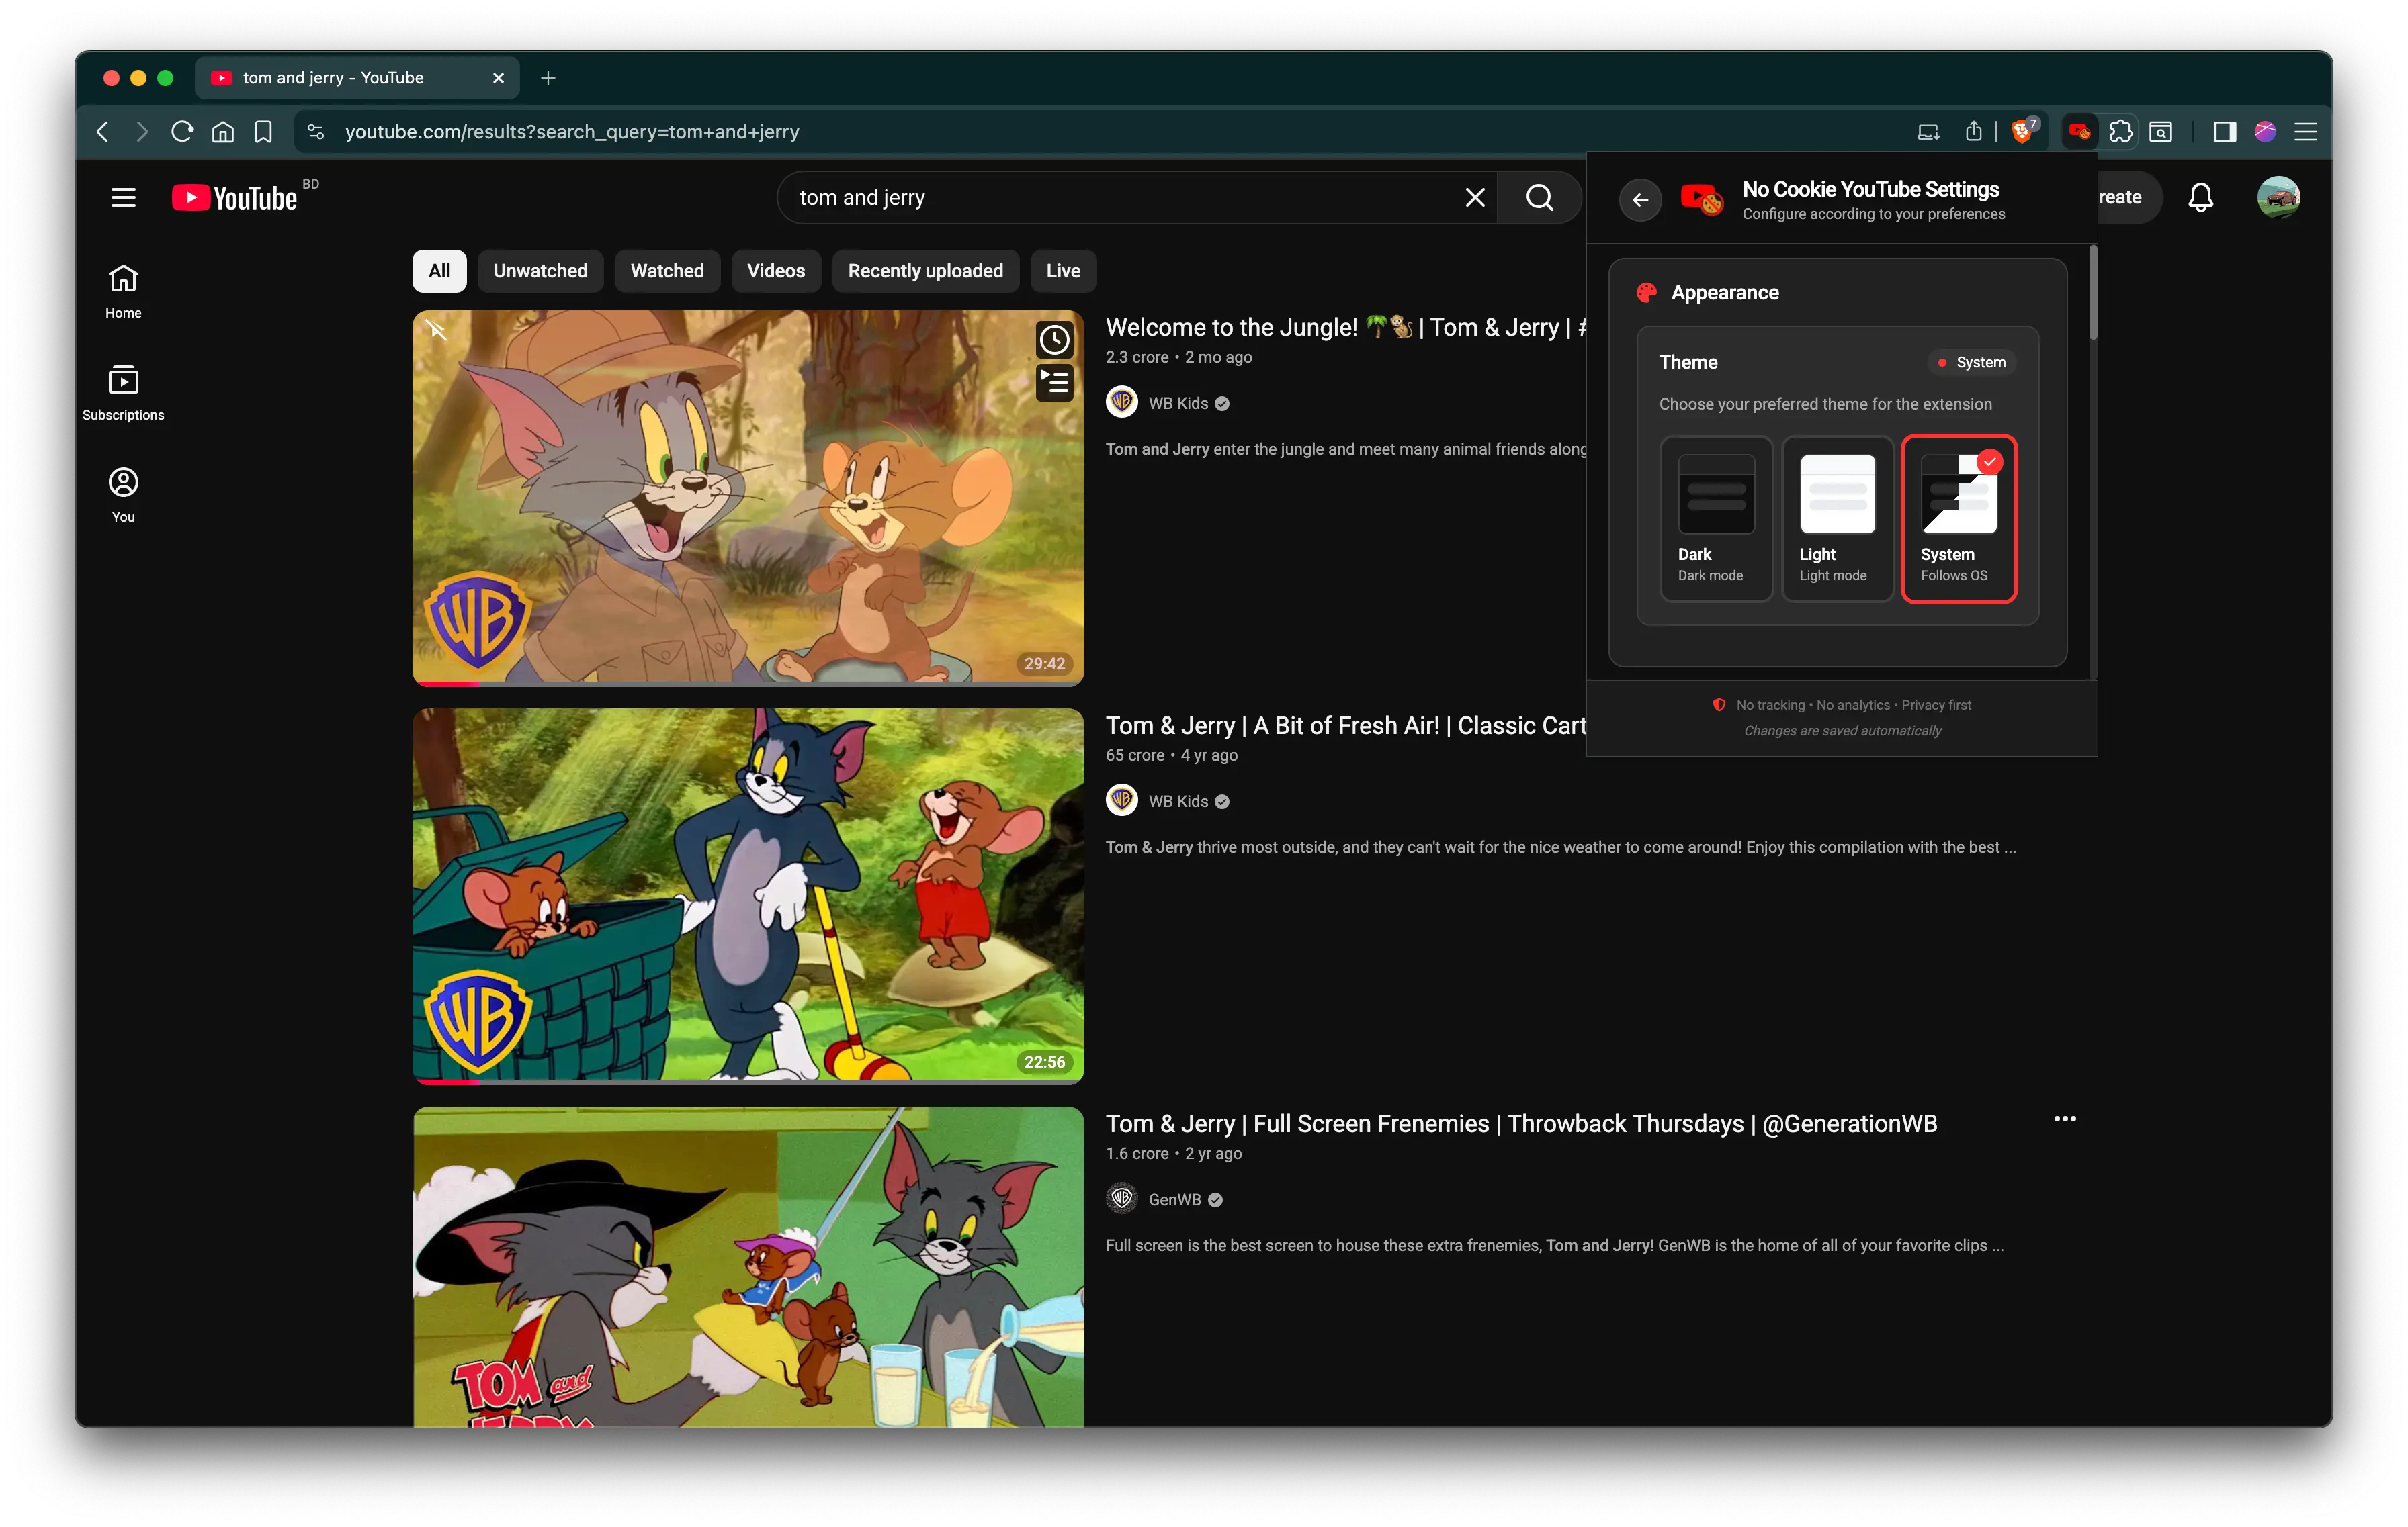Click the Full Screen Frenemies thumbnail

[x=748, y=1266]
